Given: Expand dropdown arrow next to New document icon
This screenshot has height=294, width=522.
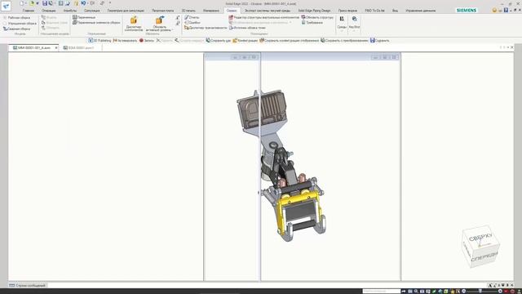Looking at the screenshot, I should click(x=25, y=3).
